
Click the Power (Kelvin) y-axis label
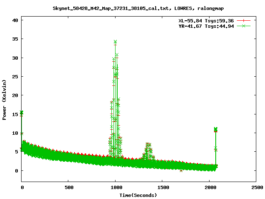coord(4,100)
